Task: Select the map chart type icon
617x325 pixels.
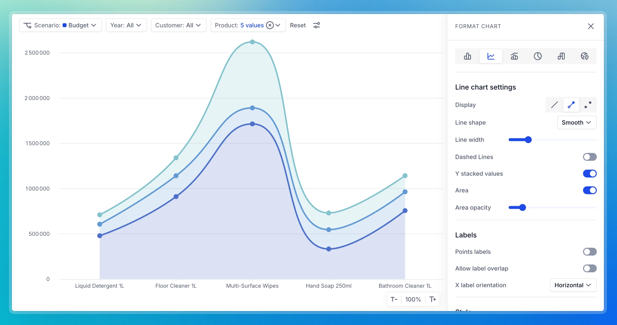Action: pyautogui.click(x=585, y=56)
